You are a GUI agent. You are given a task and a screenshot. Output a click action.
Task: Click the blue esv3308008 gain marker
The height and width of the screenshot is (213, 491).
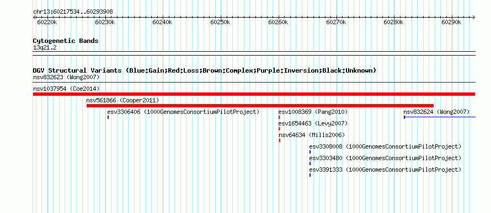[310, 152]
